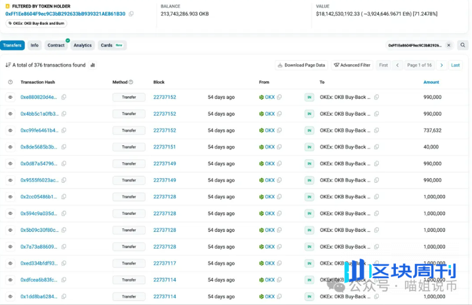This screenshot has height=305, width=472.
Task: Preview transaction 0x2cc05486b1 eye icon
Action: (10, 197)
